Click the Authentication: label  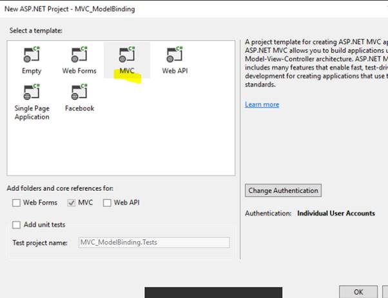pos(268,214)
